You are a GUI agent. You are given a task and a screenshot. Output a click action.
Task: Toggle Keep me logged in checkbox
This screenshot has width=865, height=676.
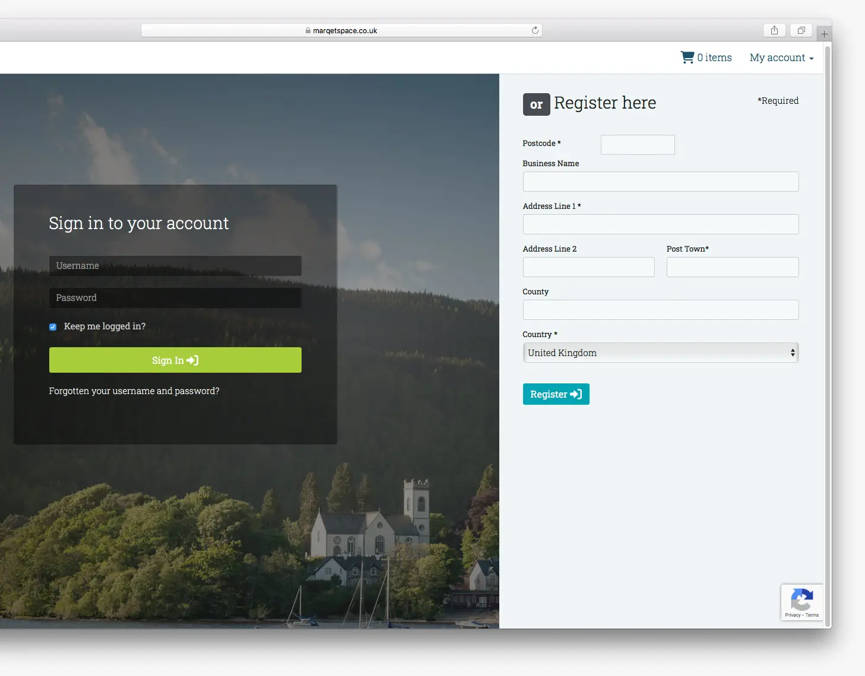click(x=53, y=327)
